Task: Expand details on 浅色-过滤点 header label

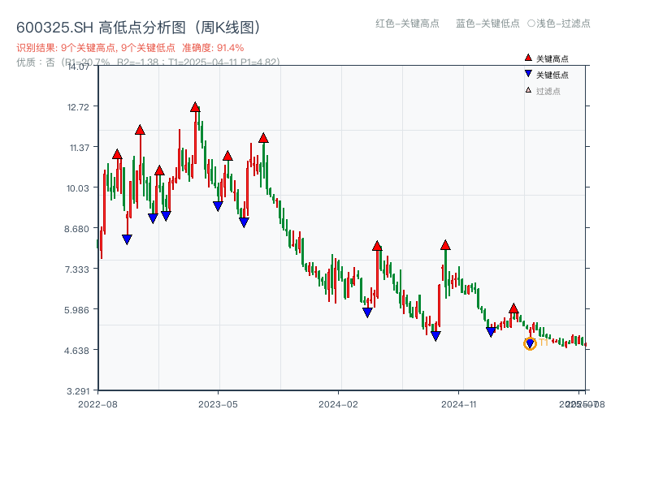Action: coord(564,24)
